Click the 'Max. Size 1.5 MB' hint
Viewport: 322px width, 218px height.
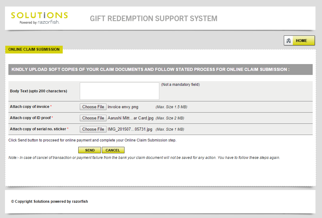[x=171, y=107]
